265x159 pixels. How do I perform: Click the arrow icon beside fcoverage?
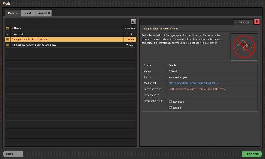pos(170,102)
